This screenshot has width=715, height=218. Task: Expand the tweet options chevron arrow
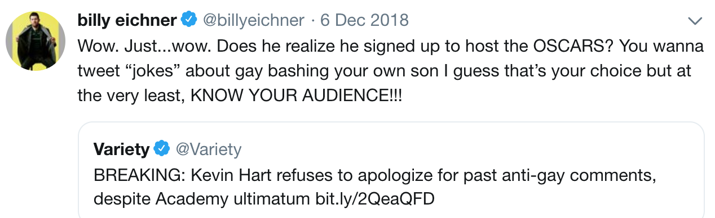(695, 21)
